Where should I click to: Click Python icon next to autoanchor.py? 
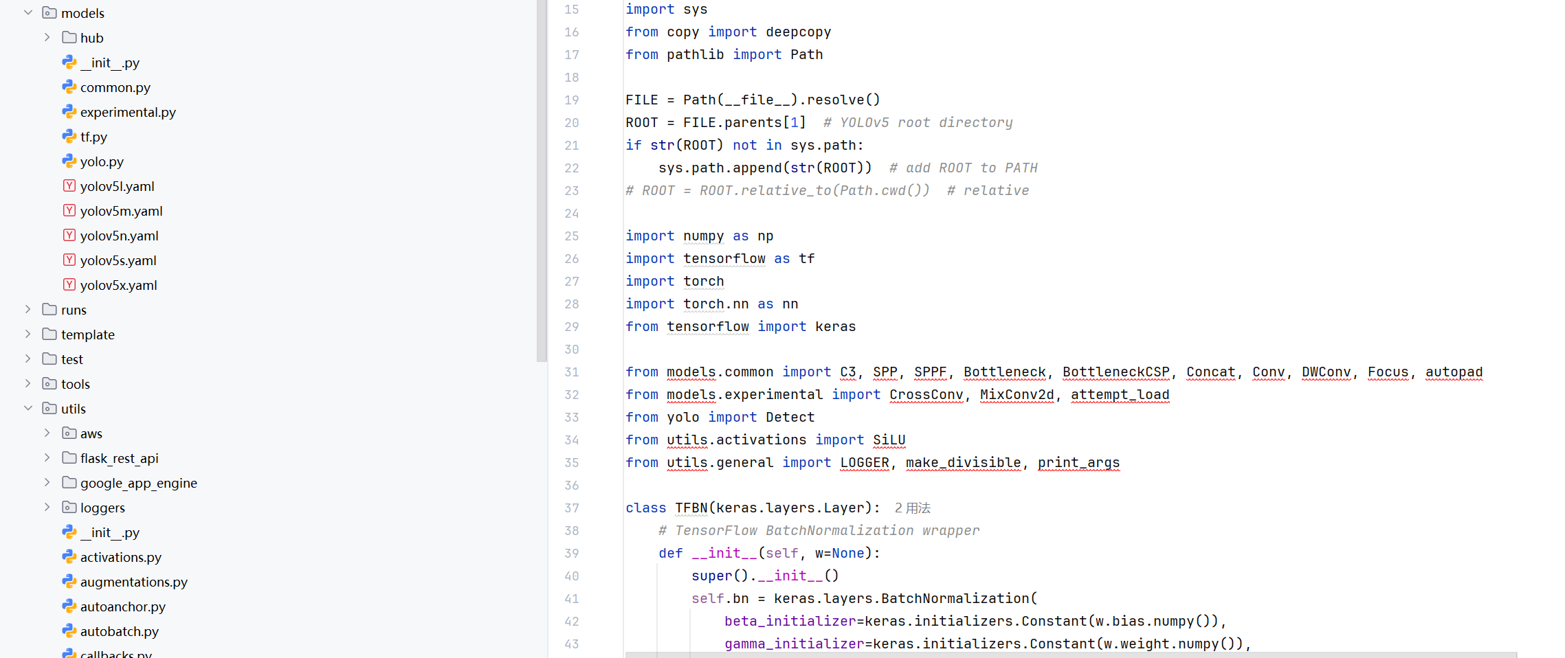point(69,606)
